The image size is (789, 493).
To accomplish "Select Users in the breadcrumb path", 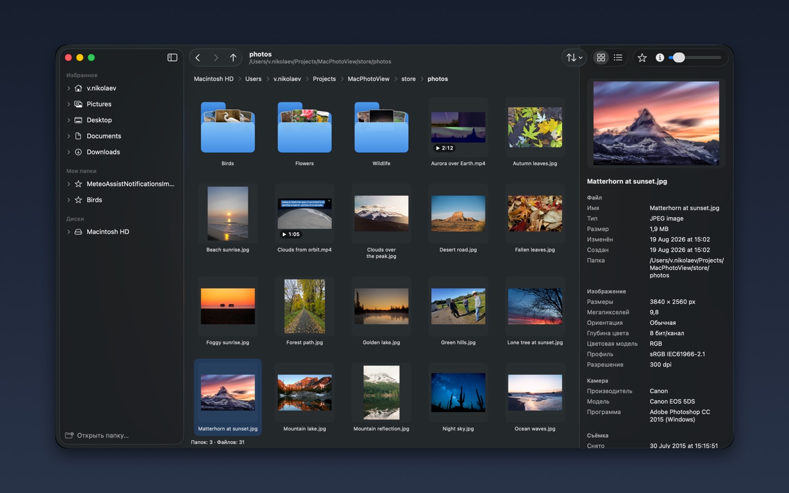I will (253, 79).
